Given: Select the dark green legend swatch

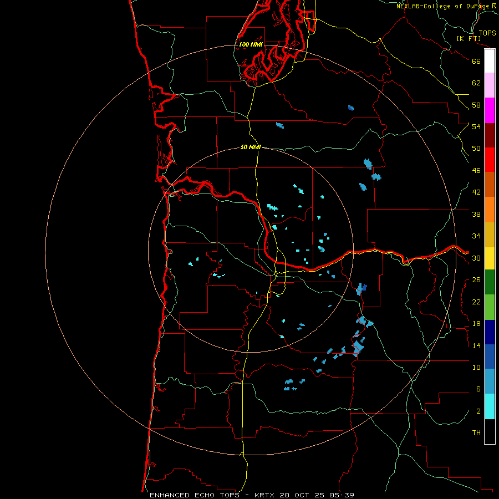Looking at the screenshot, I should coord(490,282).
